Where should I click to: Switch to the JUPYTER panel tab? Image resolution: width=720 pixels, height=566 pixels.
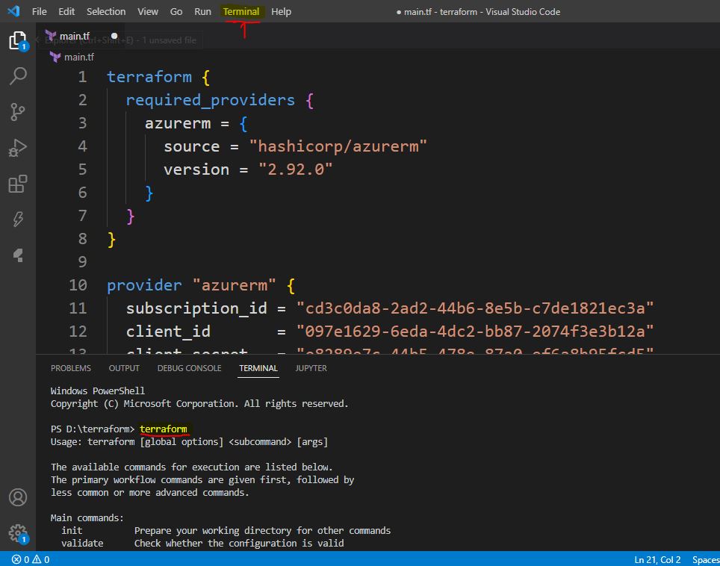[311, 368]
